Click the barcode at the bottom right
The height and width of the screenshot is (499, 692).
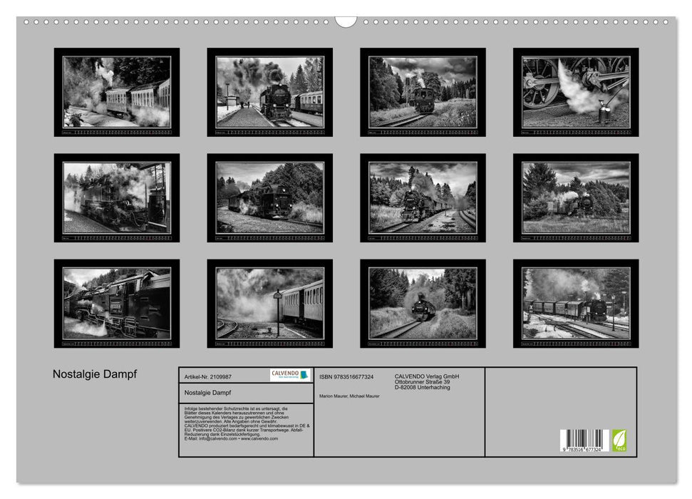584,441
